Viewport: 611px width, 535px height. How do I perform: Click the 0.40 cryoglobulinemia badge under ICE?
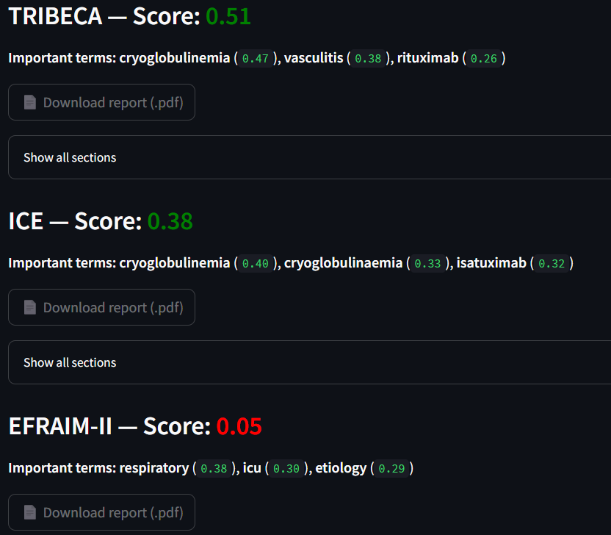(256, 263)
